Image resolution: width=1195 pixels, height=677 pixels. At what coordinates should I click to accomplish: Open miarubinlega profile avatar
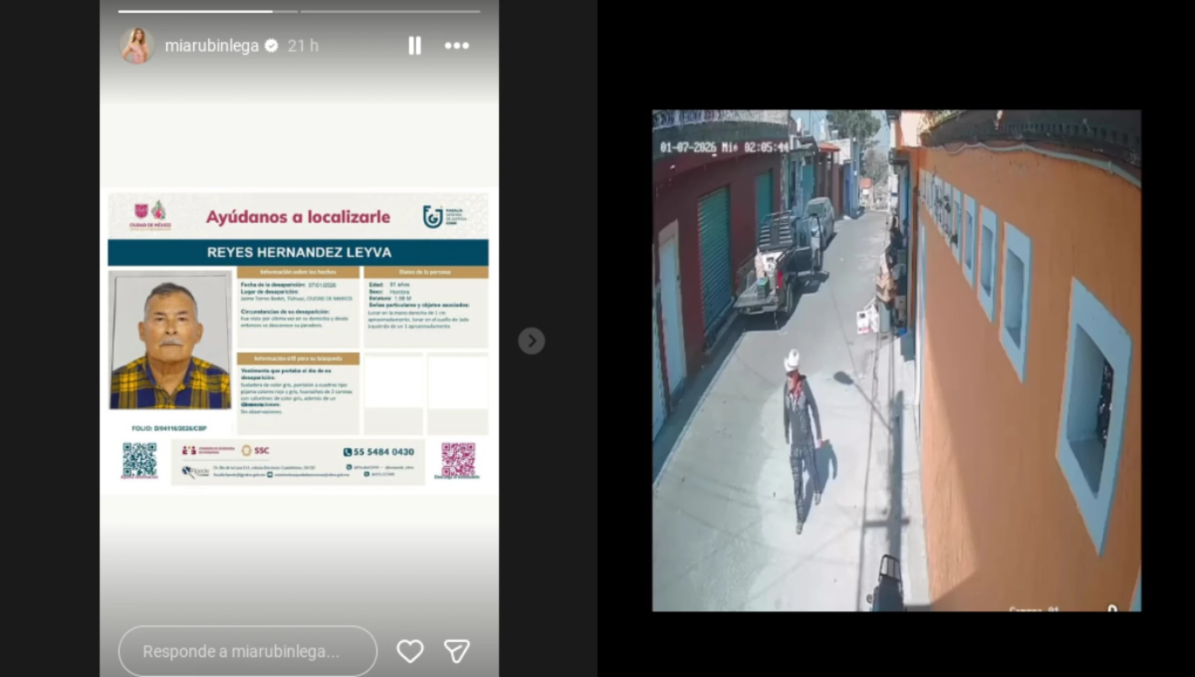[137, 46]
